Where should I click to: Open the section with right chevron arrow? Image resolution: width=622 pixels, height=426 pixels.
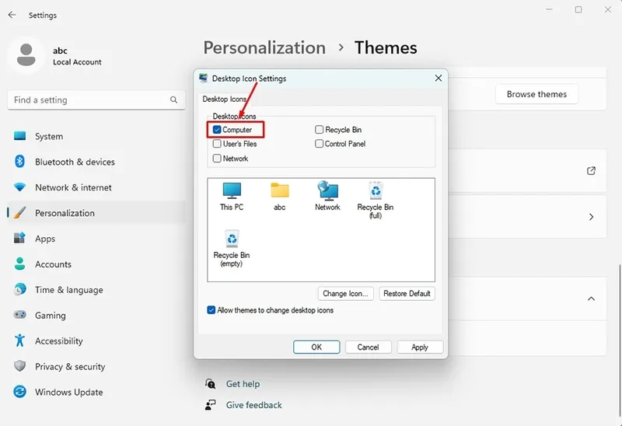(592, 217)
